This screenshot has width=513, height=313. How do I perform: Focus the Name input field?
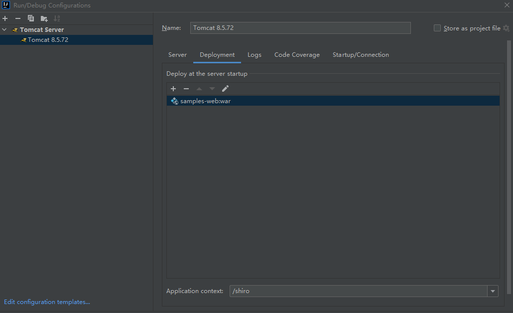coord(300,28)
